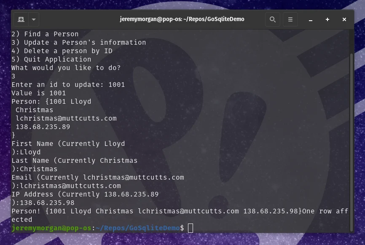Click the "Value is 1001" output line
This screenshot has height=245, width=365.
39,93
